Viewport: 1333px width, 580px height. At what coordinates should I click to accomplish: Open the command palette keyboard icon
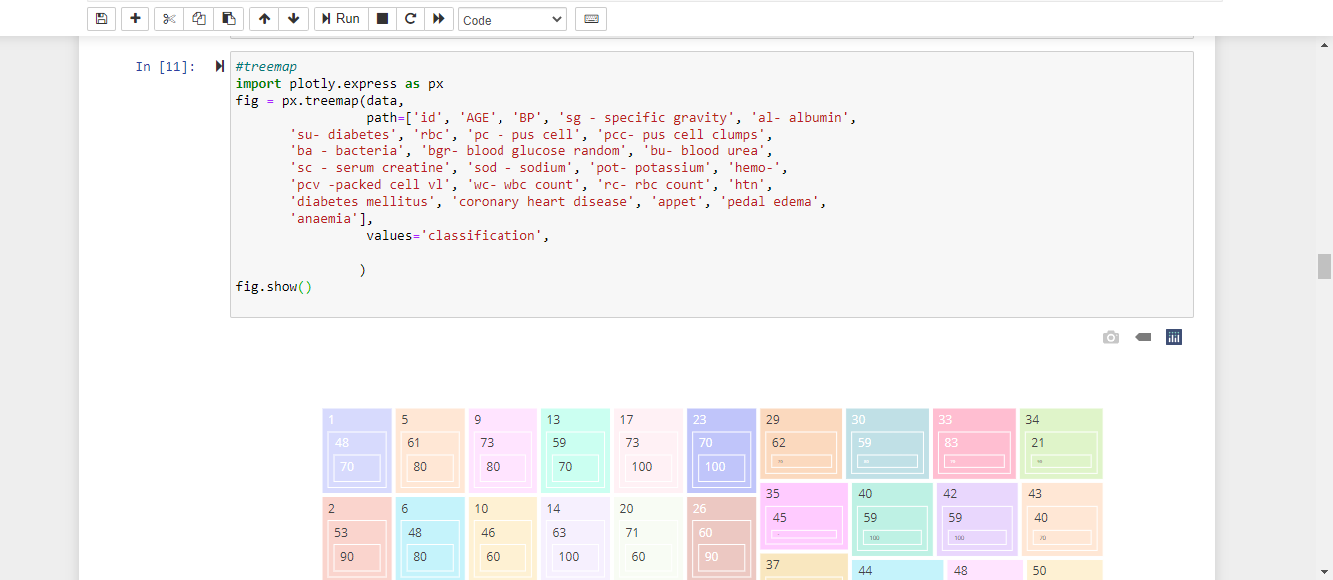(591, 19)
